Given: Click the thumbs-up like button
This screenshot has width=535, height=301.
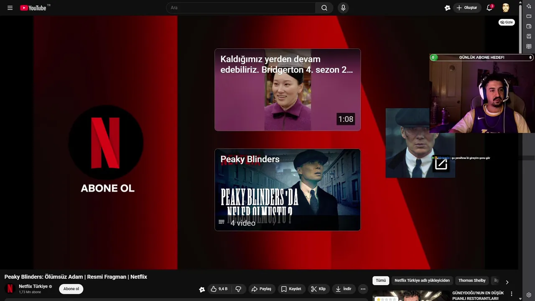Looking at the screenshot, I should point(219,289).
